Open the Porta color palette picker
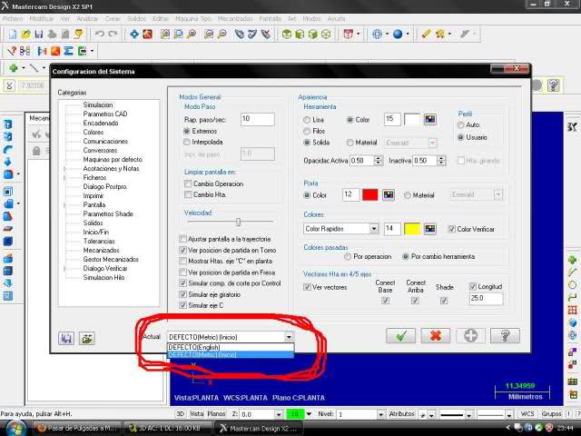Image resolution: width=581 pixels, height=436 pixels. pos(389,194)
